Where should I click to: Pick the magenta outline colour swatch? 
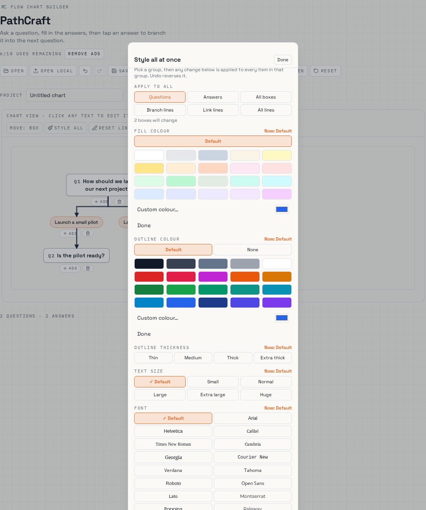pos(213,277)
